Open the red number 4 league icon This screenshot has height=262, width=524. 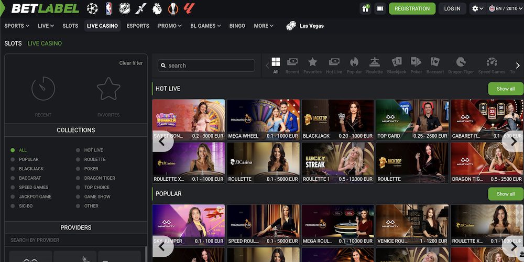click(x=189, y=9)
